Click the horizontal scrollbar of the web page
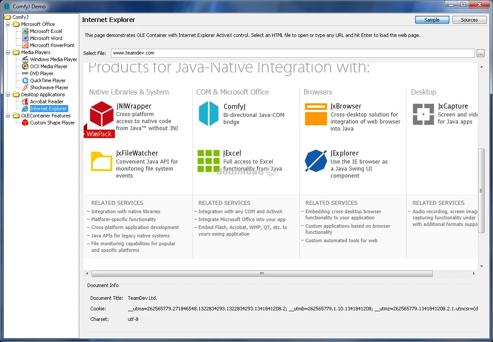The width and height of the screenshot is (493, 342). click(261, 273)
